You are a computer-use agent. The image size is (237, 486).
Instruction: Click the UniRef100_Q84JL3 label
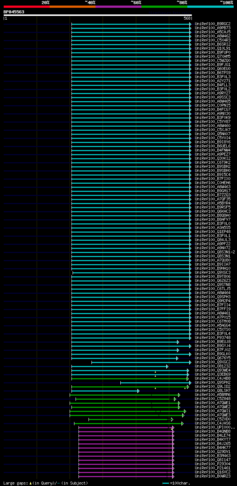213,240
